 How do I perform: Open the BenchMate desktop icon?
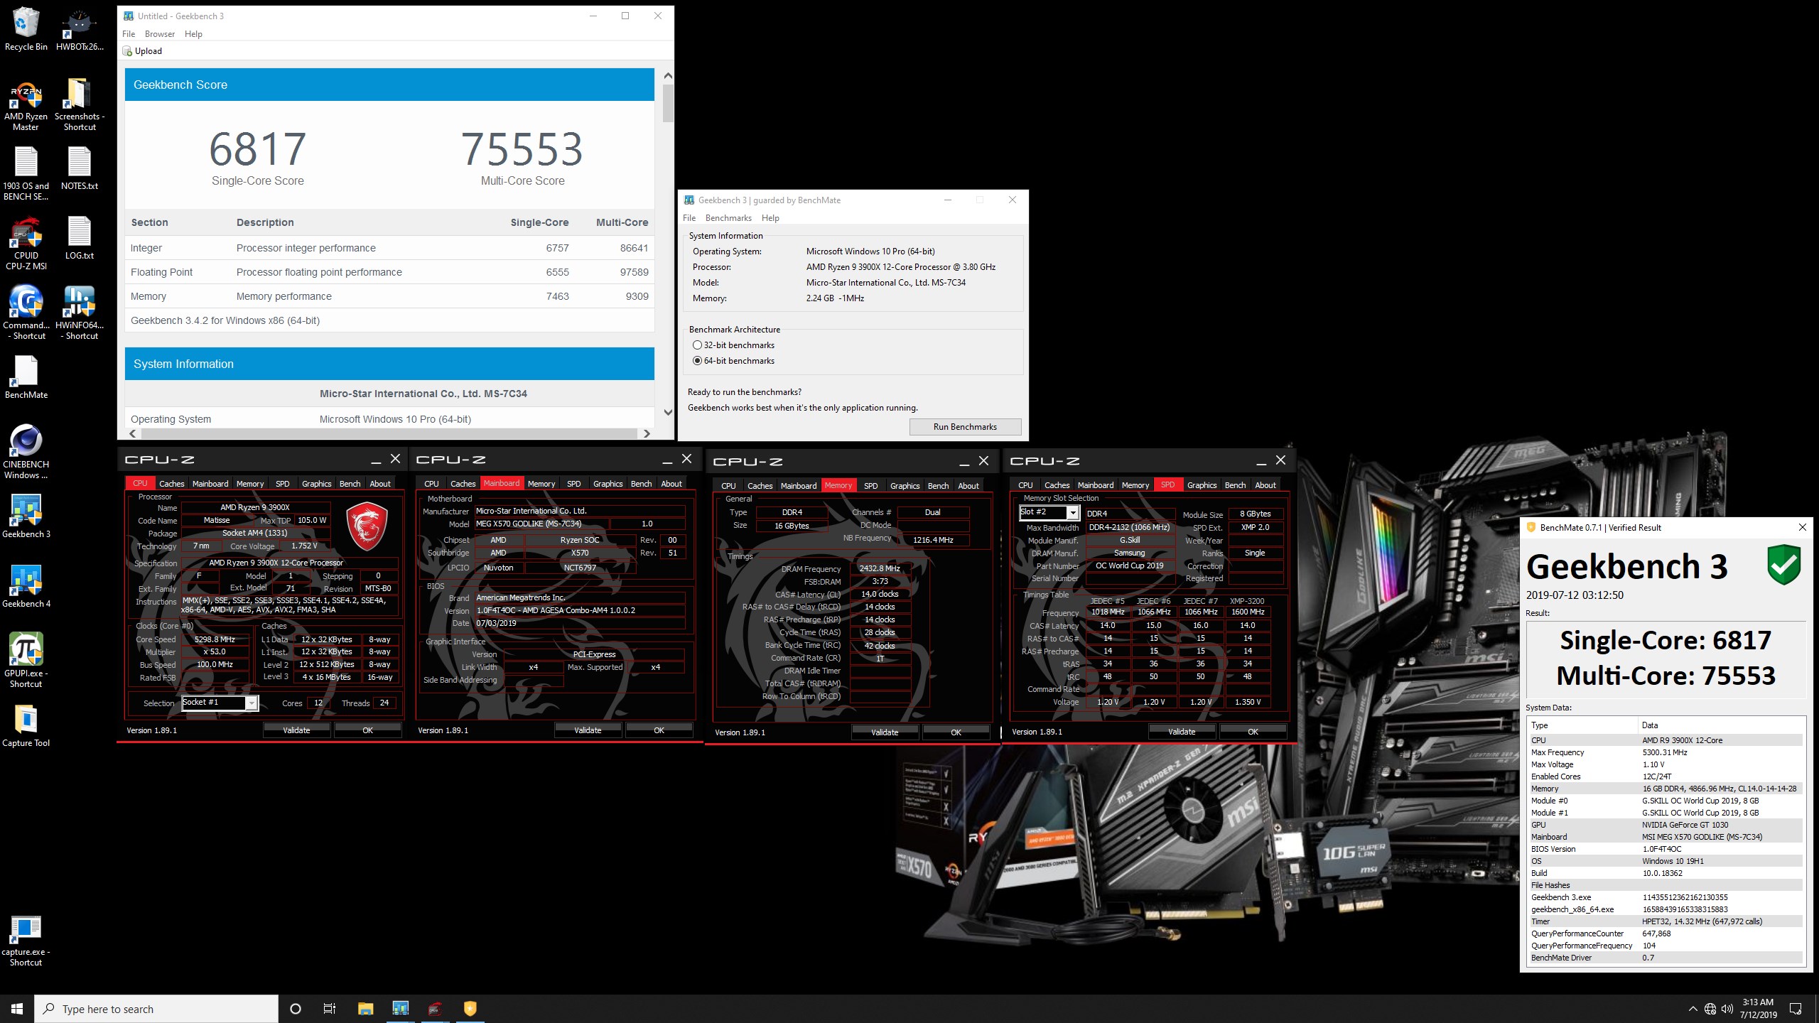26,377
